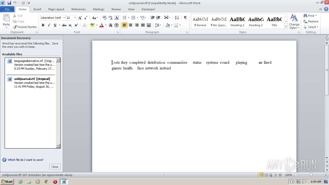Viewport: 329px width, 185px height.
Task: Click Distributed alignment icon
Action: coord(149,25)
